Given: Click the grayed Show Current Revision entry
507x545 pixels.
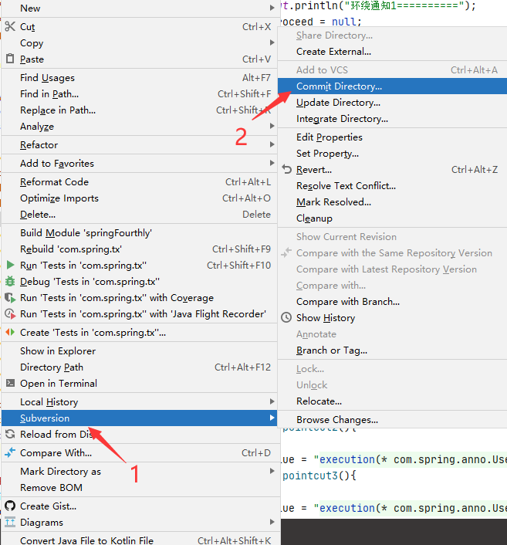Looking at the screenshot, I should click(x=392, y=237).
